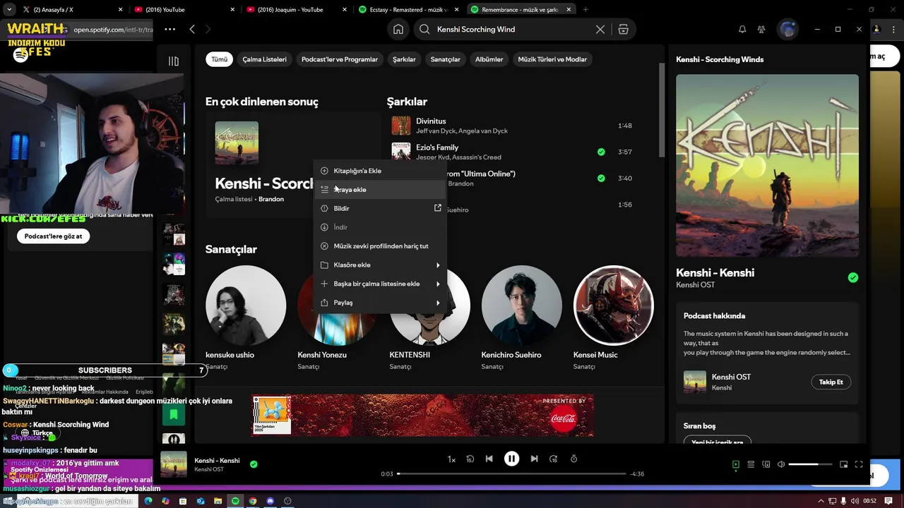Open notifications bell in Spotify header
The image size is (904, 508).
pyautogui.click(x=742, y=30)
